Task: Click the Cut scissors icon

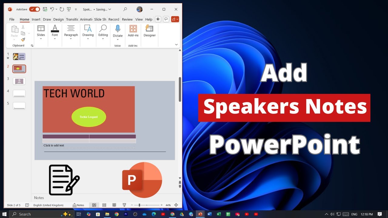Action: [x=23, y=27]
